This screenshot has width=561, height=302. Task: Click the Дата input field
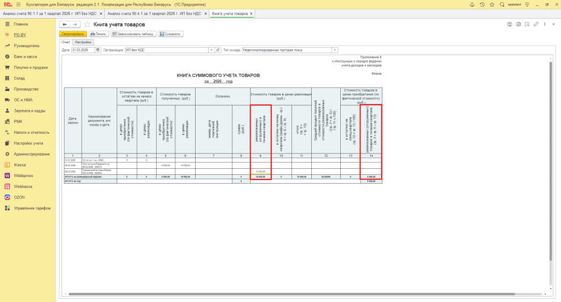83,50
